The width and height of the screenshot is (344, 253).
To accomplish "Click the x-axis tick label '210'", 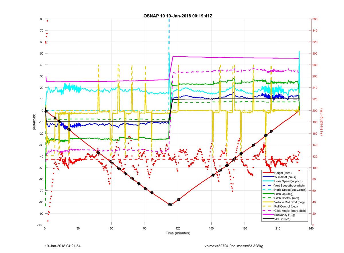I will tap(278, 228).
